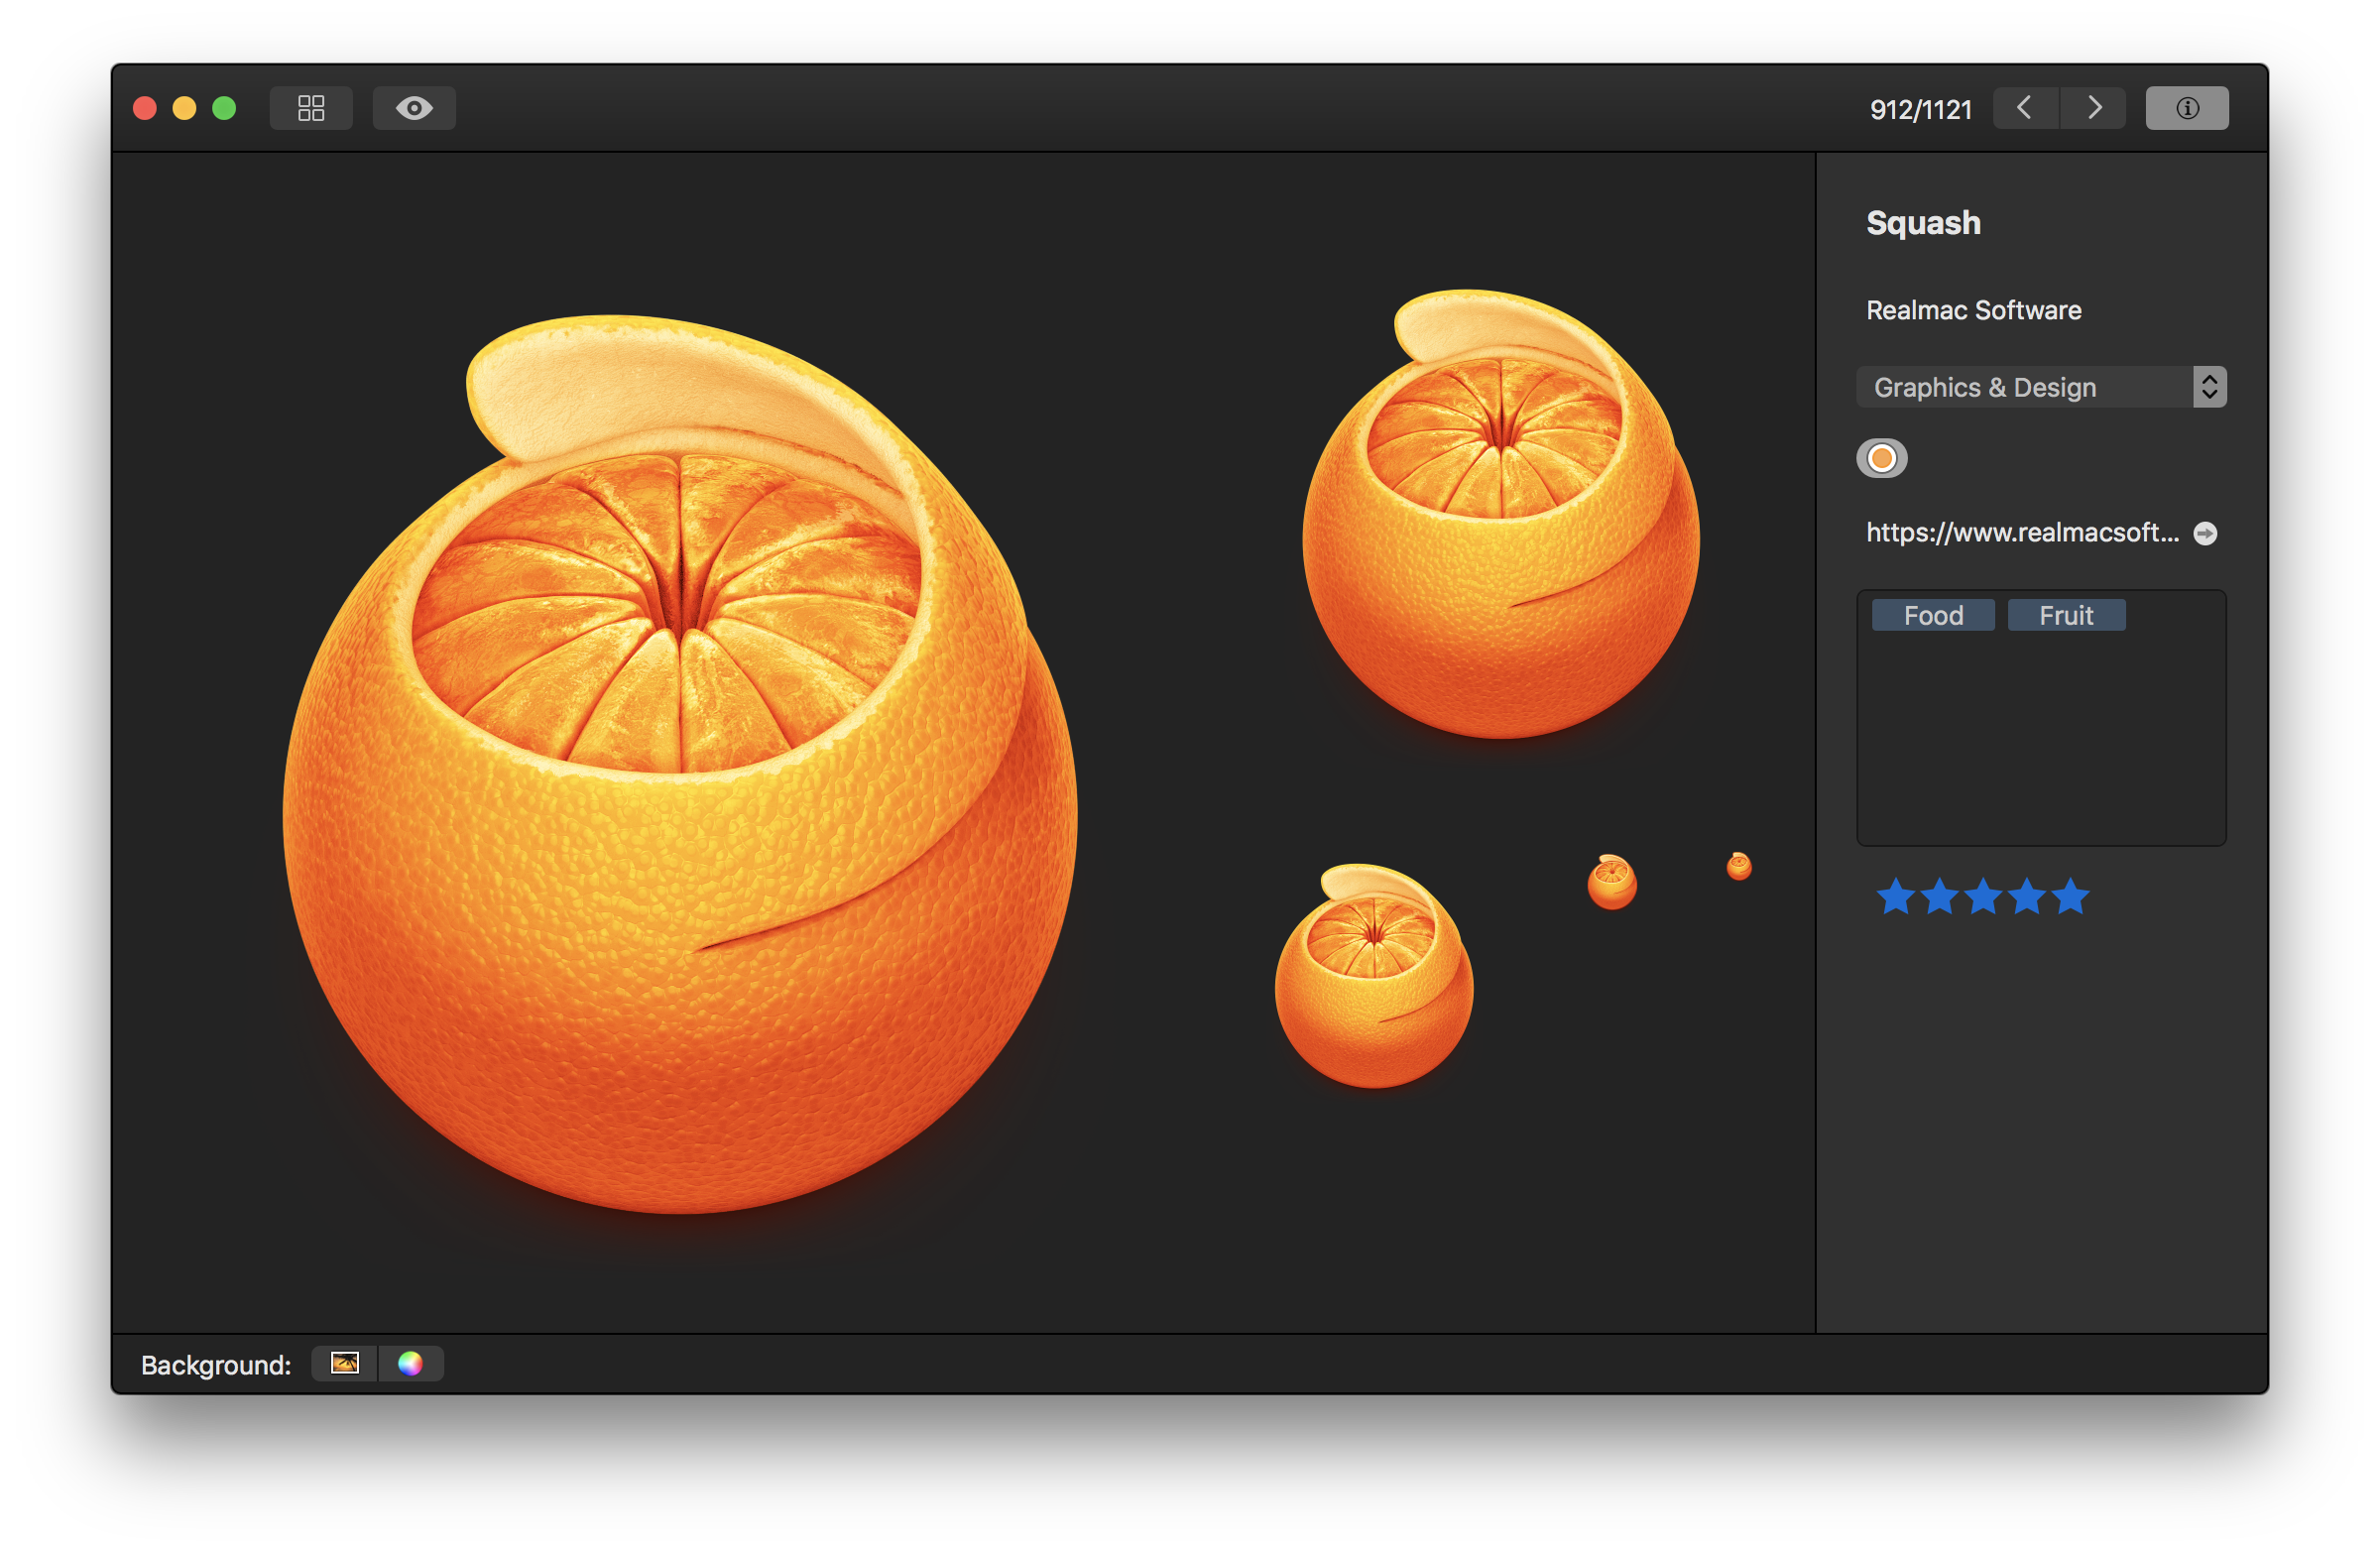This screenshot has height=1553, width=2380.
Task: Set rating to five stars
Action: pyautogui.click(x=2071, y=897)
